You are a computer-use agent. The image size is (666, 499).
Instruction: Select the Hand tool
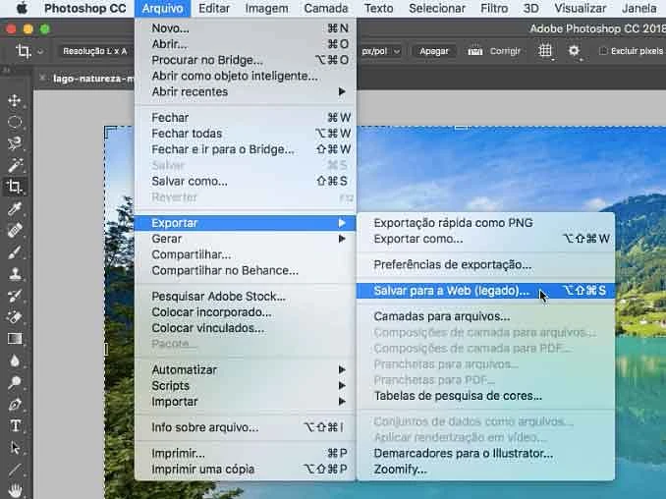pyautogui.click(x=16, y=489)
